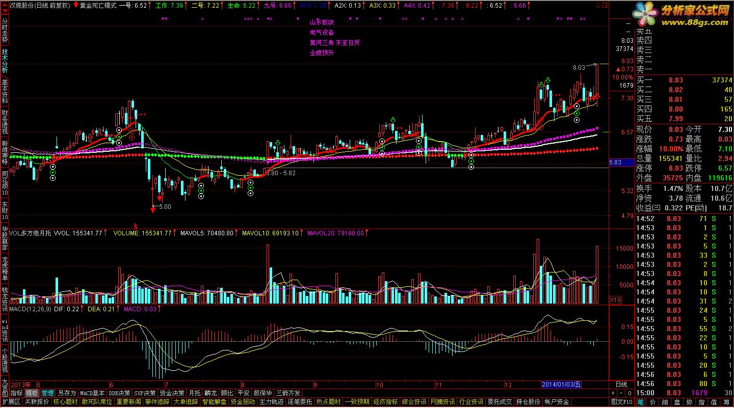Click the 筹 chip-distribution icon tab
The width and height of the screenshot is (734, 408).
(x=726, y=402)
